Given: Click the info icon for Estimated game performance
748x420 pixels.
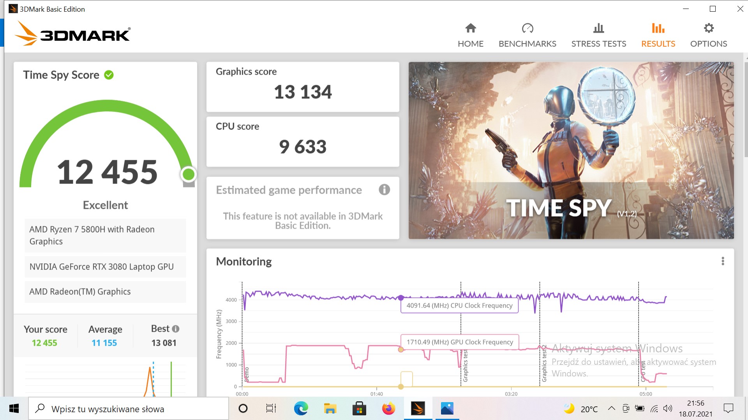Looking at the screenshot, I should point(384,190).
